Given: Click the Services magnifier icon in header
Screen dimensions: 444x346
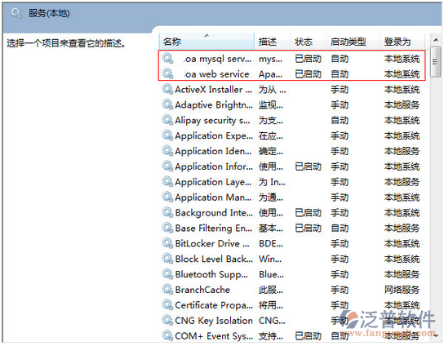Looking at the screenshot, I should [16, 13].
